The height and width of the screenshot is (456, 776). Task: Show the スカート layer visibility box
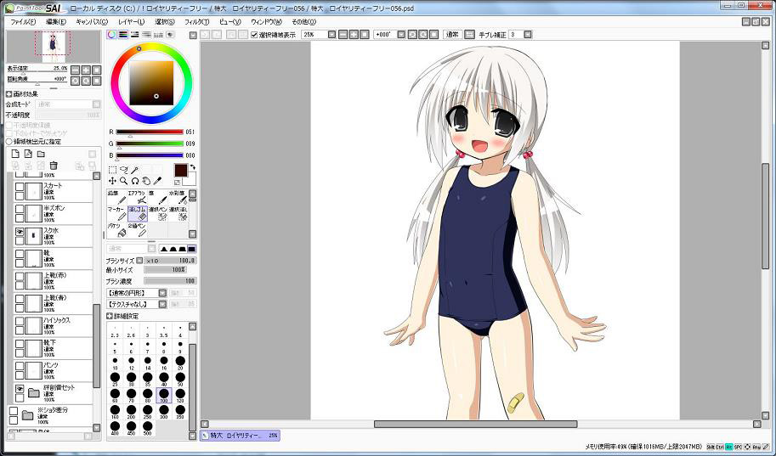[x=20, y=188]
